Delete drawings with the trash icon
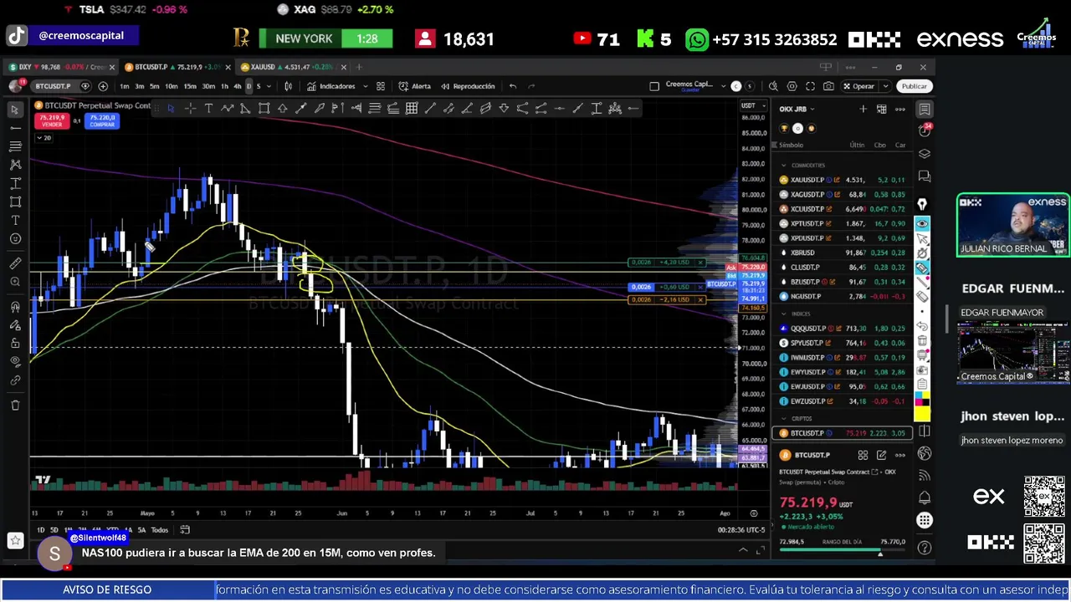This screenshot has height=602, width=1071. coord(15,406)
